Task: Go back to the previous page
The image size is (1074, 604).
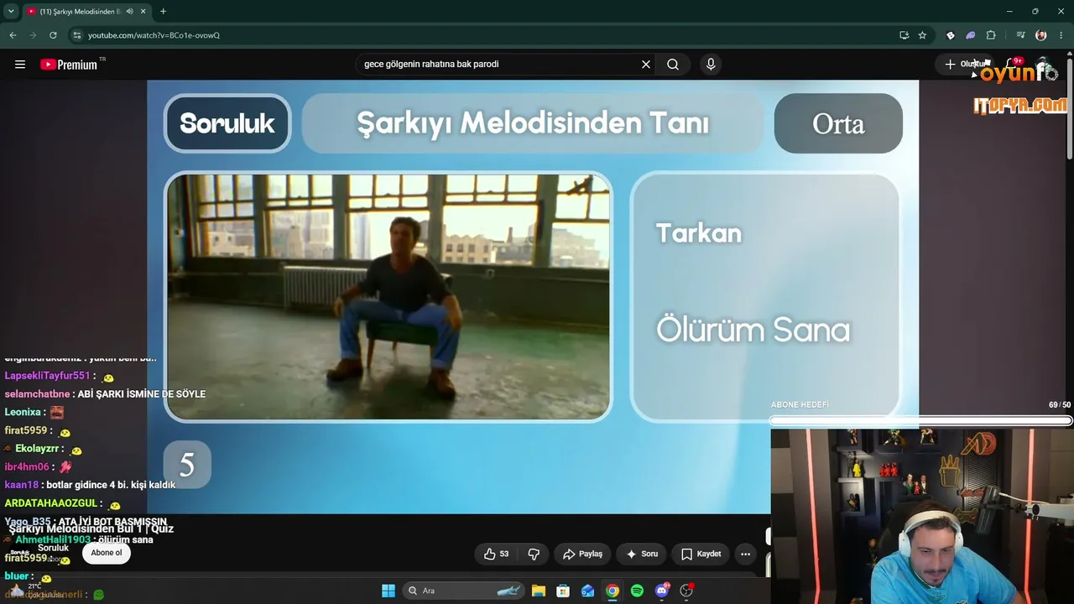Action: coord(13,35)
